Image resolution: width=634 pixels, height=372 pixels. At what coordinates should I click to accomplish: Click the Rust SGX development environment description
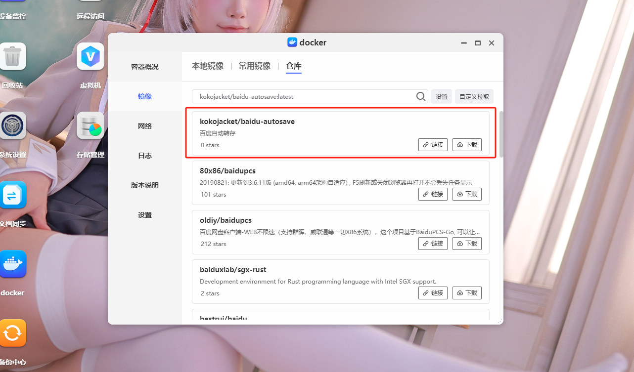pyautogui.click(x=318, y=282)
